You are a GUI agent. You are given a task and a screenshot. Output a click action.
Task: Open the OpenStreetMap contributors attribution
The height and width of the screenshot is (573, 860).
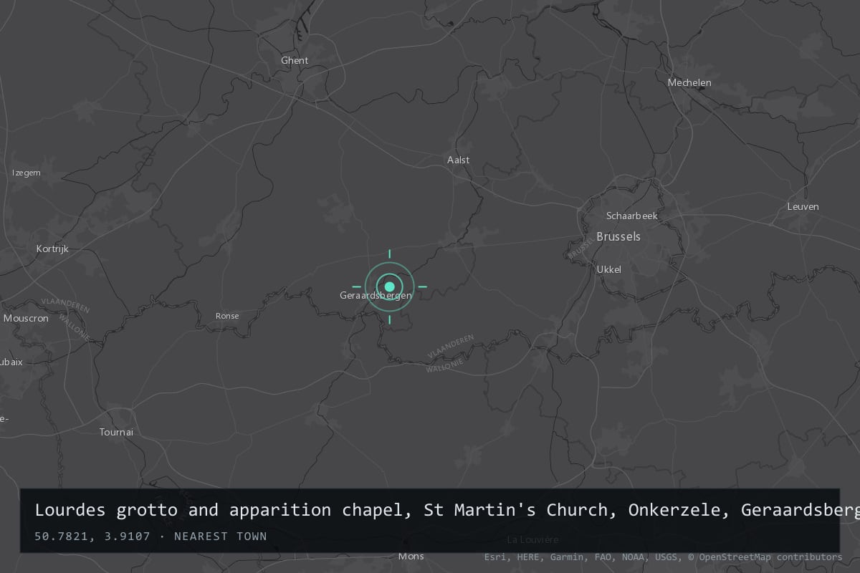point(765,557)
